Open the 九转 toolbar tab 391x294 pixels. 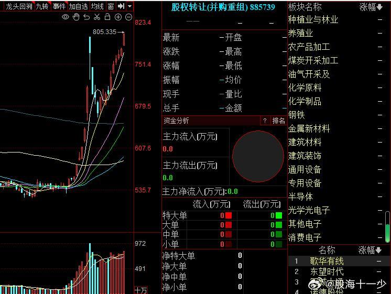(x=42, y=6)
